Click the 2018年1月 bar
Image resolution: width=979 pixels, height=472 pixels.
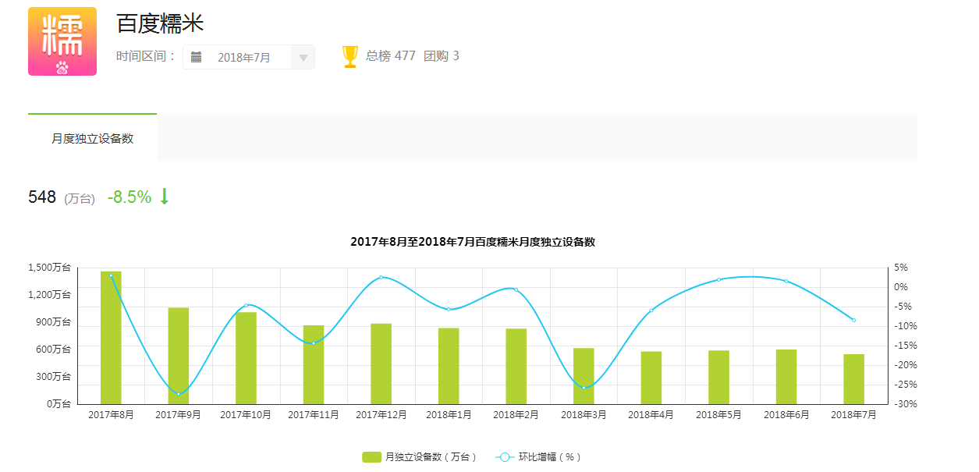tap(449, 366)
